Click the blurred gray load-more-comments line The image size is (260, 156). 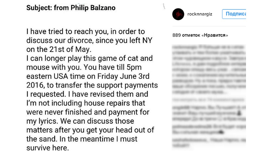pos(208,100)
